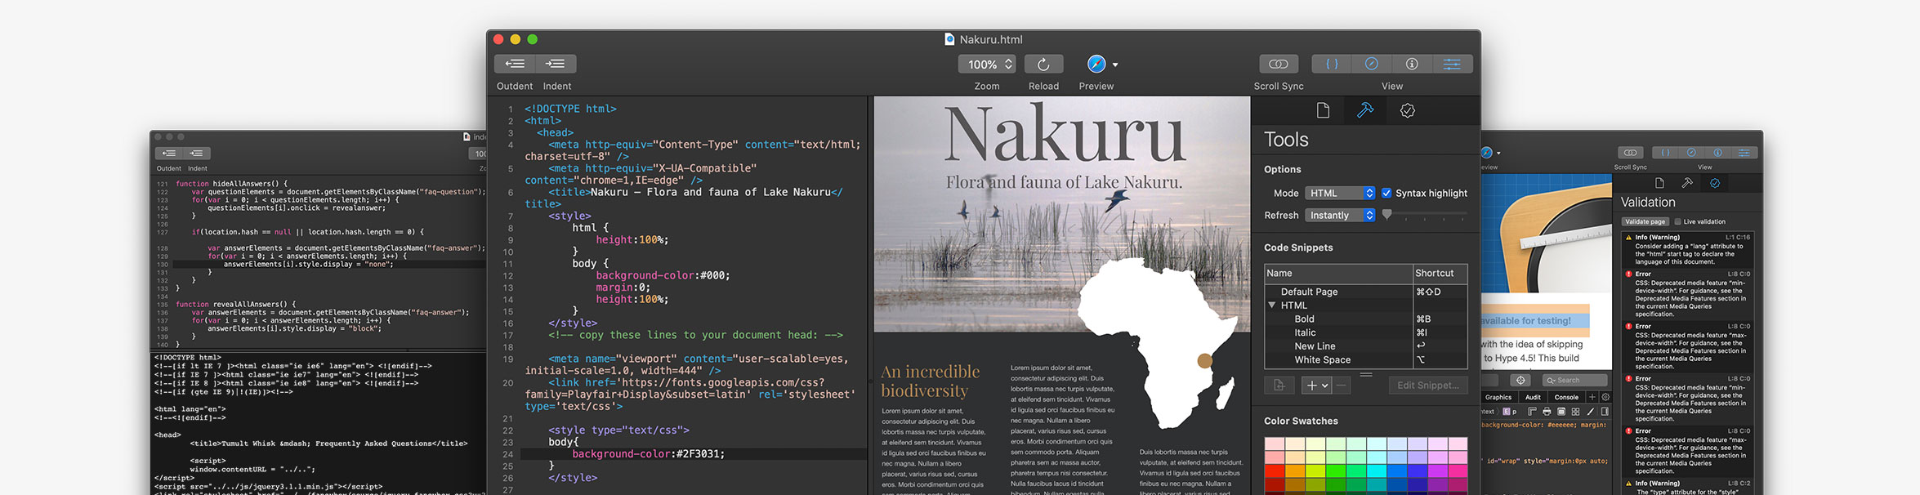This screenshot has height=495, width=1920.
Task: Enable the Live validation checkbox
Action: point(1677,221)
